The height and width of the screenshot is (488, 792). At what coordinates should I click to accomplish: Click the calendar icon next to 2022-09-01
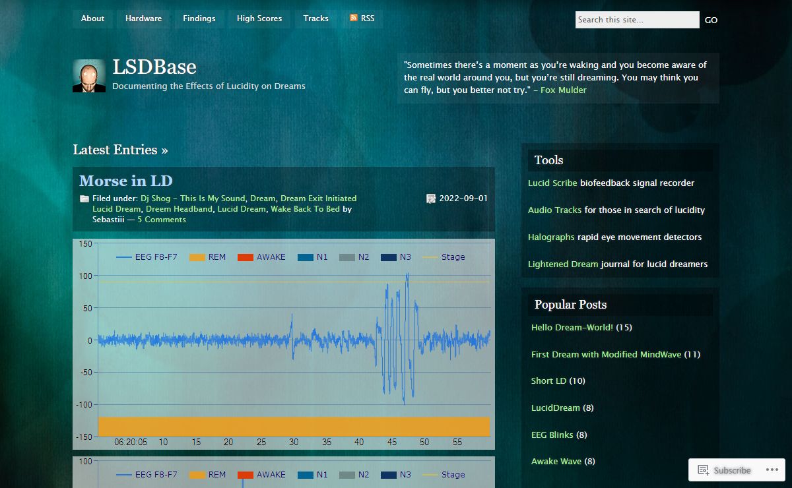[431, 198]
